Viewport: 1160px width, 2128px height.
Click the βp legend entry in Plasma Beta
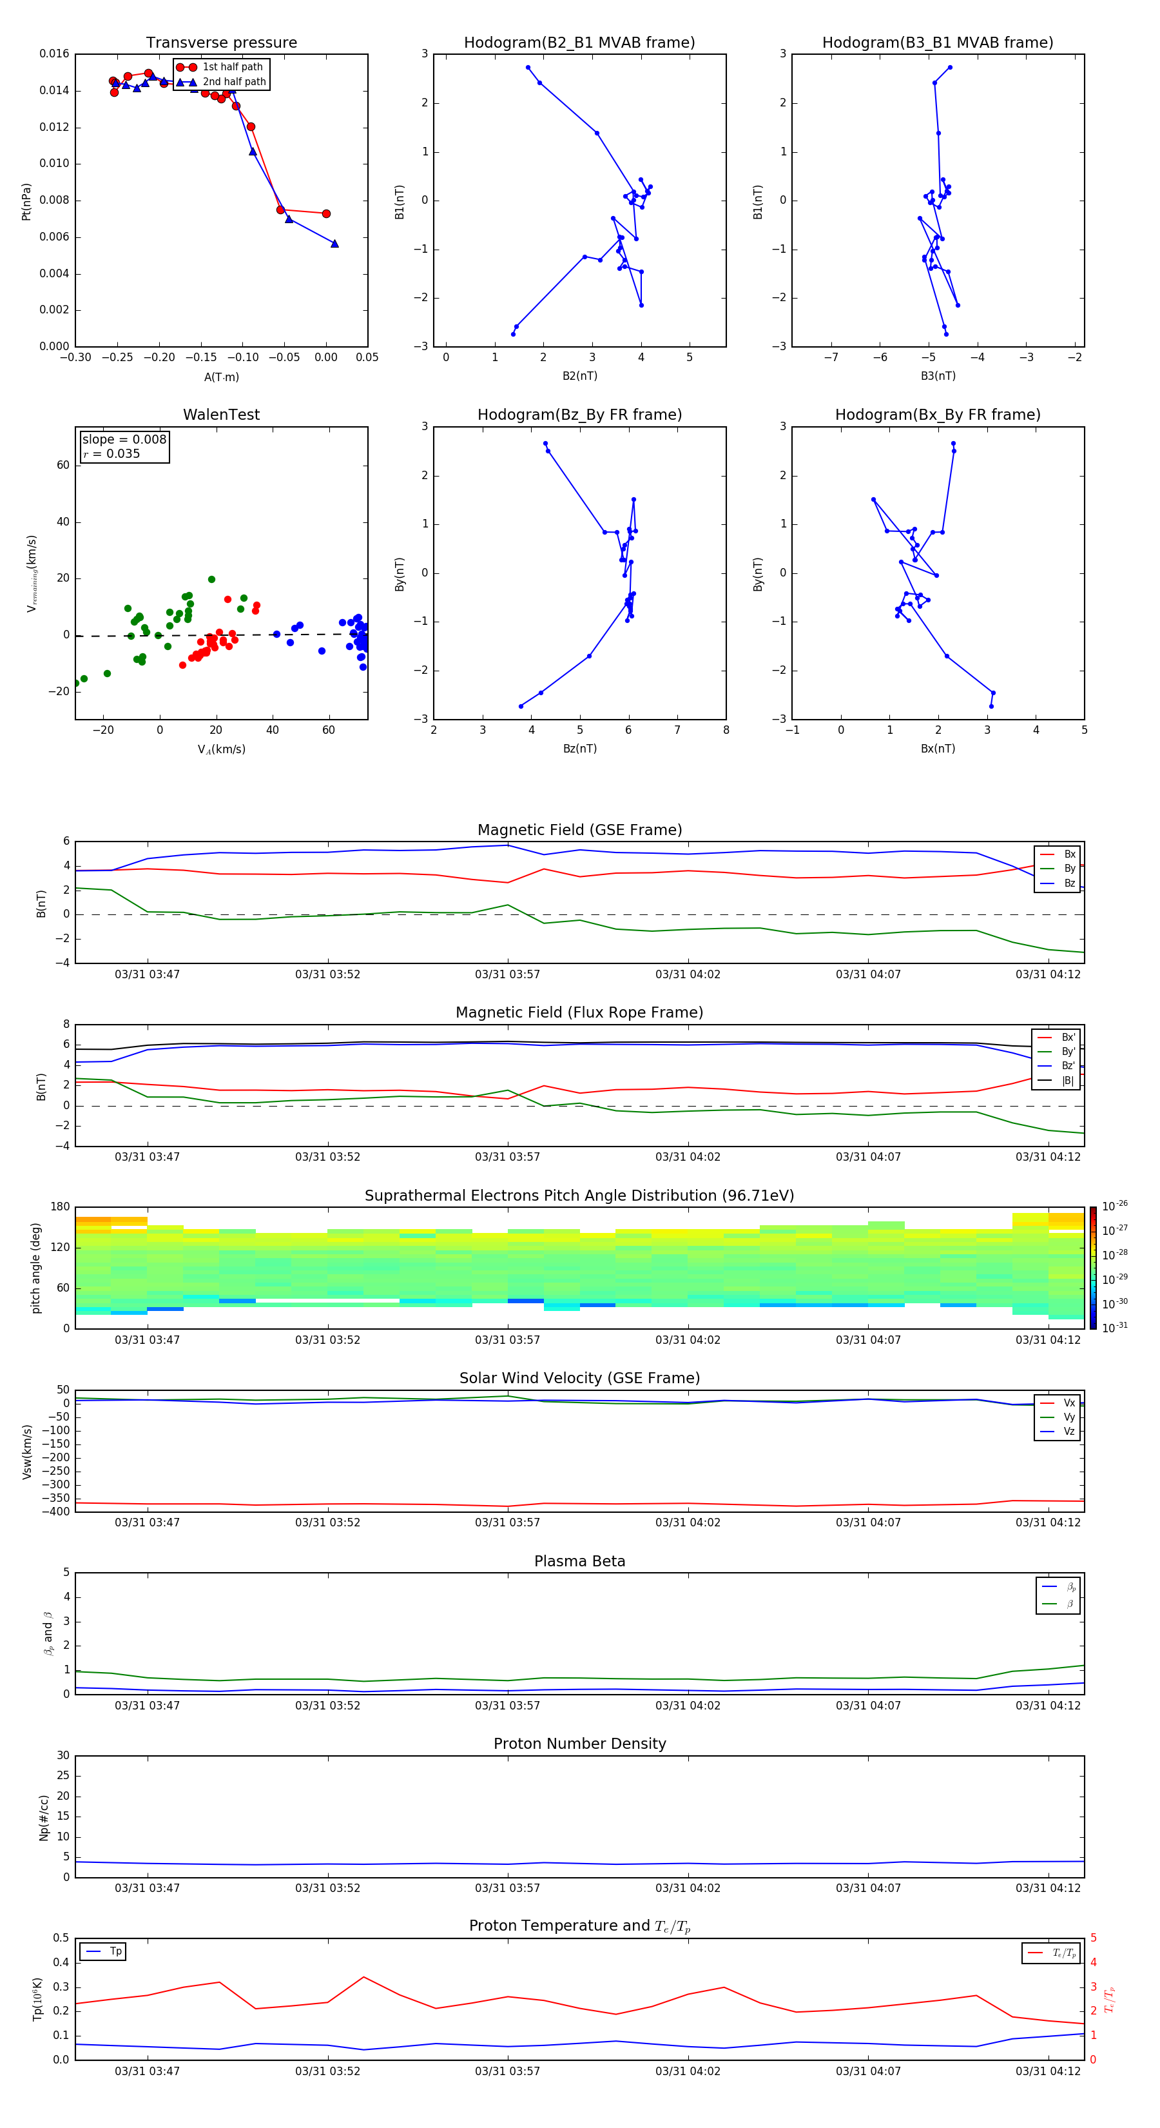tap(1059, 1587)
